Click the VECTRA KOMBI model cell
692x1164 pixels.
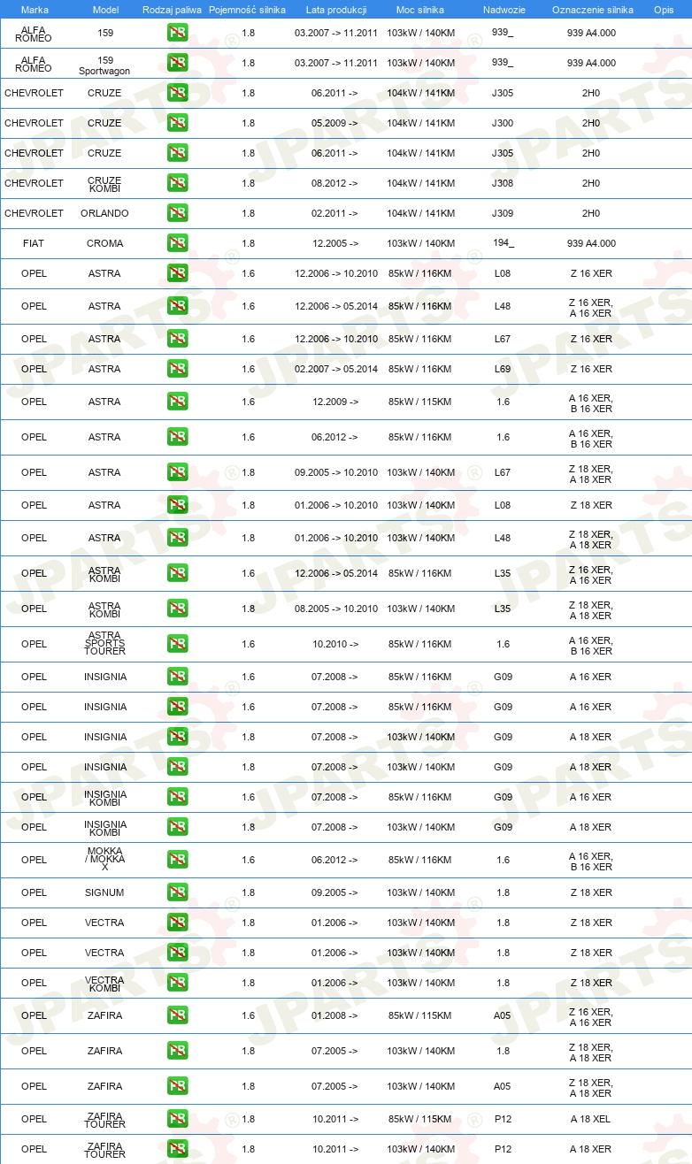pos(104,983)
